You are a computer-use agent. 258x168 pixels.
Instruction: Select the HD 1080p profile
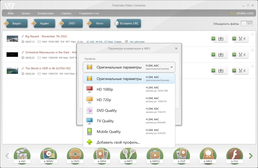(x=129, y=89)
